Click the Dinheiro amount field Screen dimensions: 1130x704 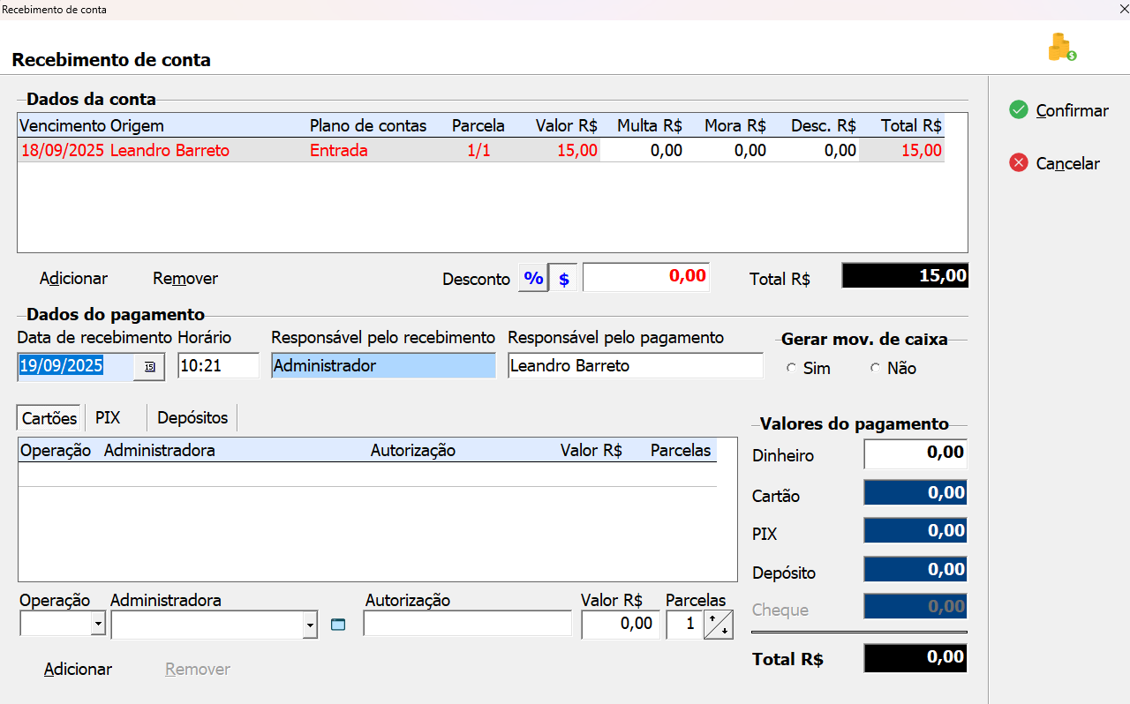tap(915, 453)
